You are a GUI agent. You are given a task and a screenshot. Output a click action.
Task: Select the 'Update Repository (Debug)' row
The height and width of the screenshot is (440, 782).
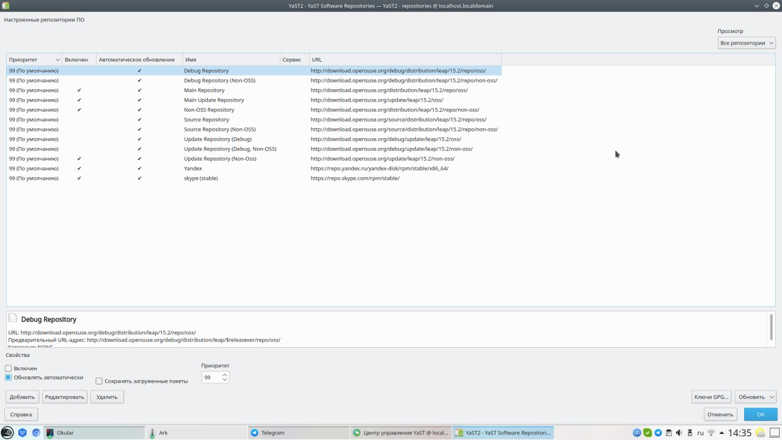point(254,139)
